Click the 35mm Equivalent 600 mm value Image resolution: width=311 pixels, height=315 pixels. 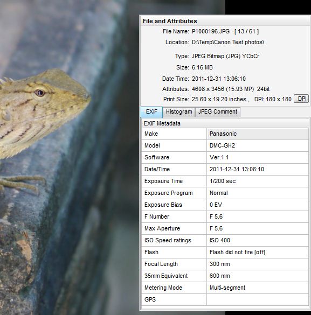(220, 276)
